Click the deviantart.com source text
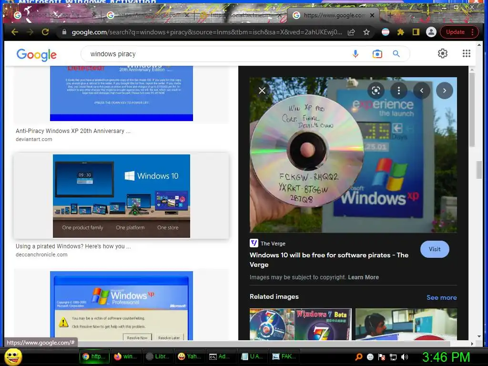Image resolution: width=488 pixels, height=366 pixels. pos(34,139)
